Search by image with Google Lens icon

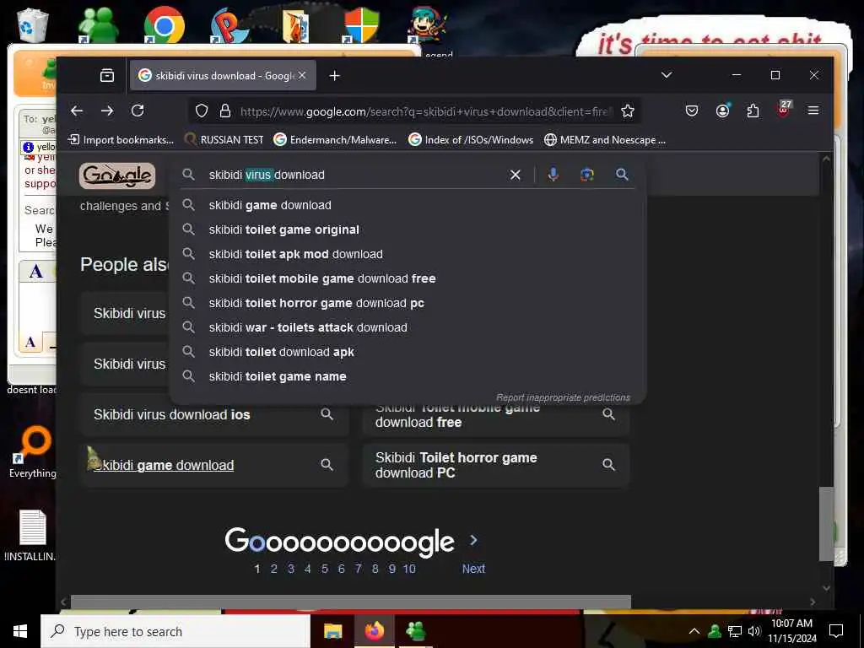[587, 175]
